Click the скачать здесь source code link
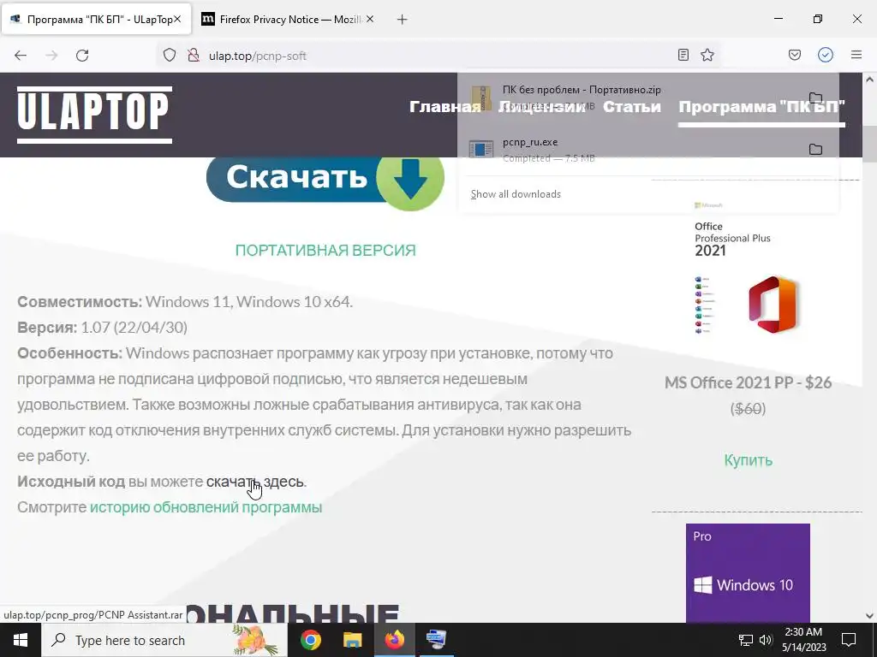This screenshot has width=877, height=657. pyautogui.click(x=255, y=481)
